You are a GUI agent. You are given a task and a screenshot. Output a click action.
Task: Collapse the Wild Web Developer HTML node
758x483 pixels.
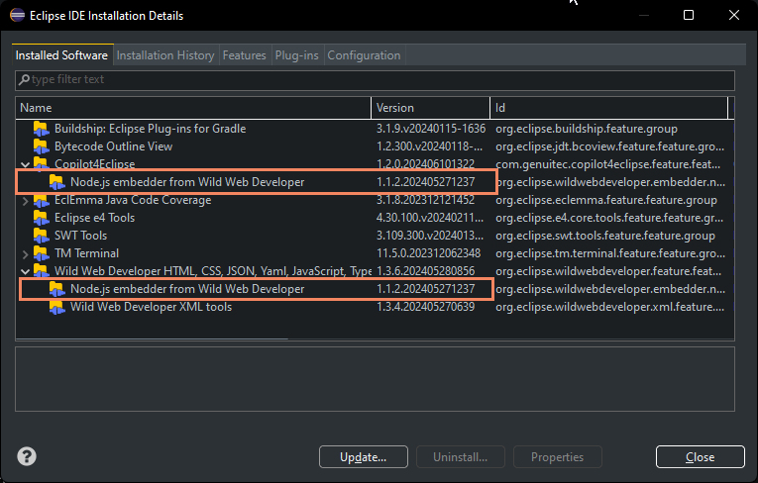pos(25,271)
